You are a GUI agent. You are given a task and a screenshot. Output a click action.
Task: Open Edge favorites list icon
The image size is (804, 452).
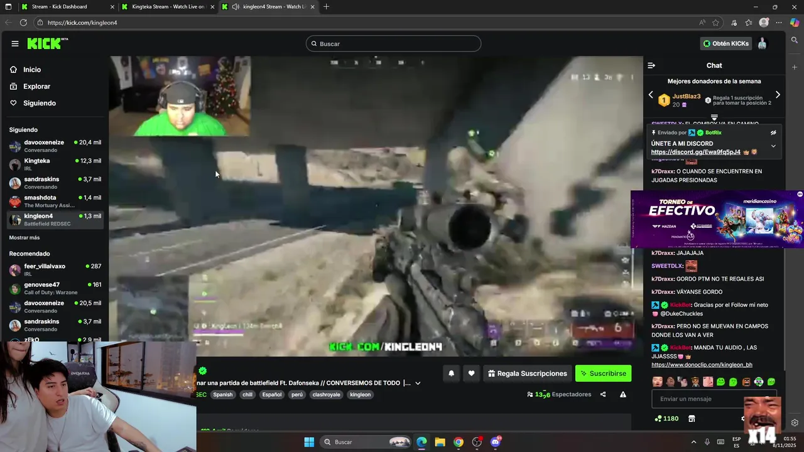pos(749,23)
